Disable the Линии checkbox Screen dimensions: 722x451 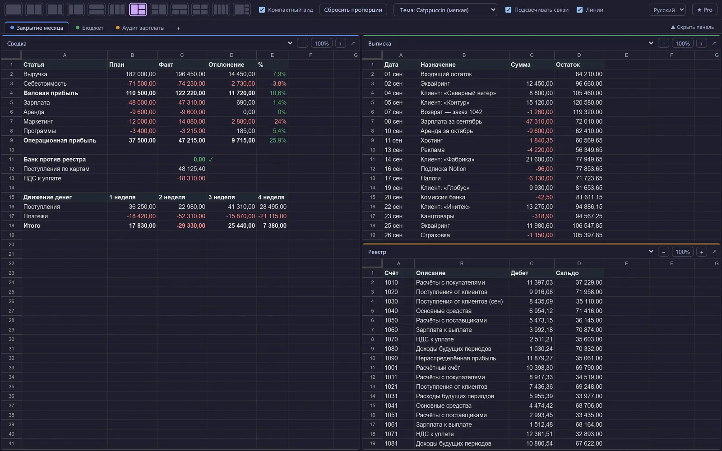coord(579,9)
